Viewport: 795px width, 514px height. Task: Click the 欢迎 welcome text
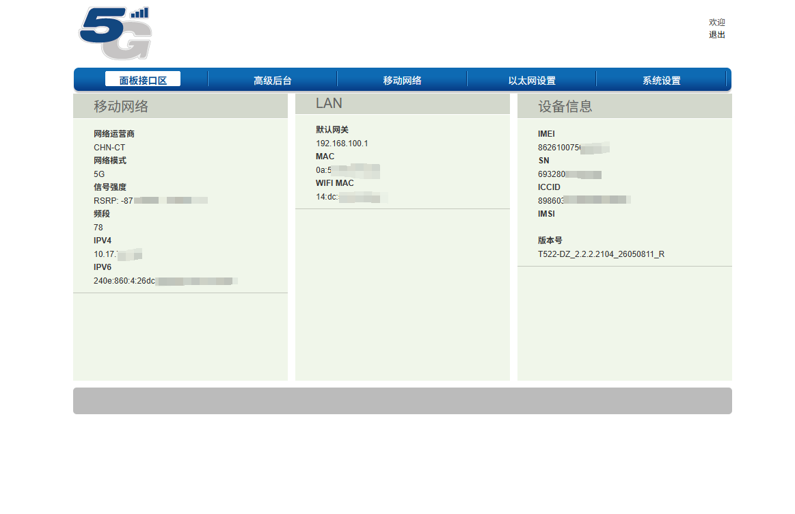(x=717, y=23)
